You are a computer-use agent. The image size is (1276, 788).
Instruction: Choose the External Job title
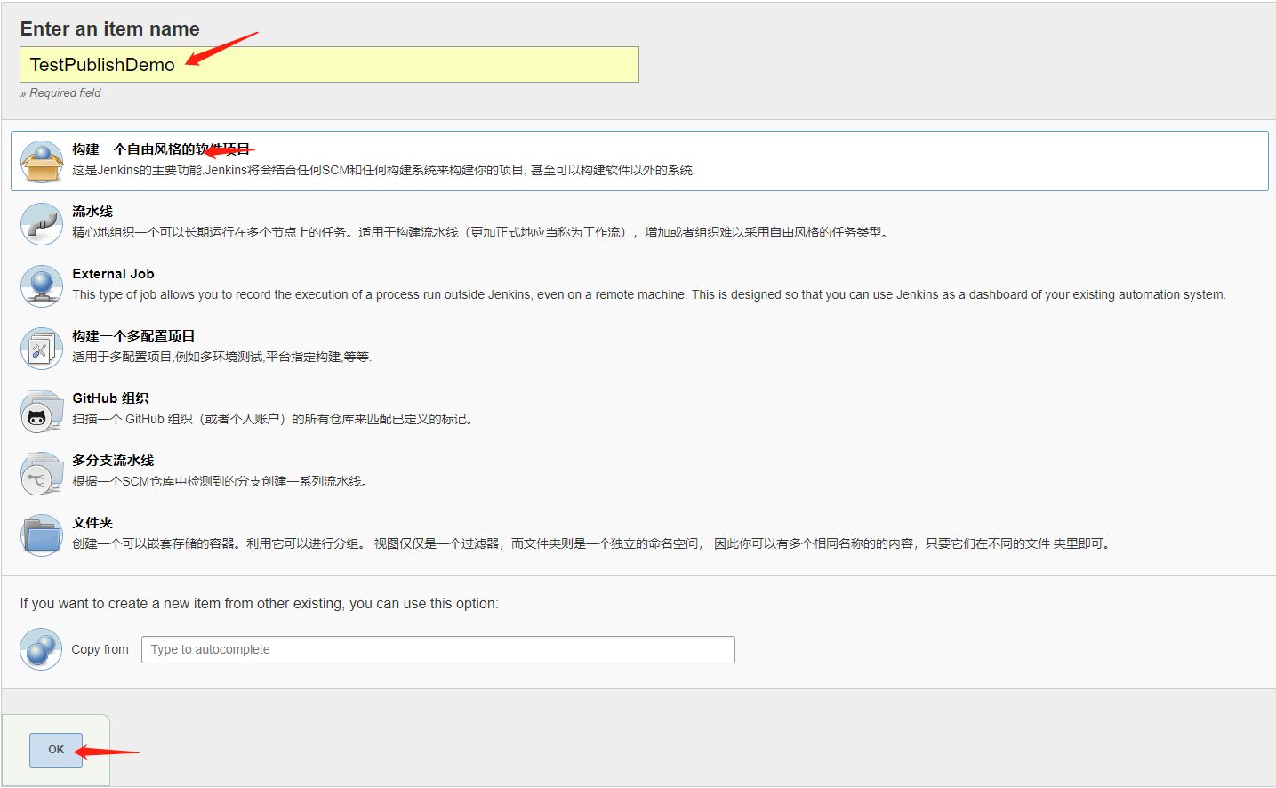(x=113, y=274)
